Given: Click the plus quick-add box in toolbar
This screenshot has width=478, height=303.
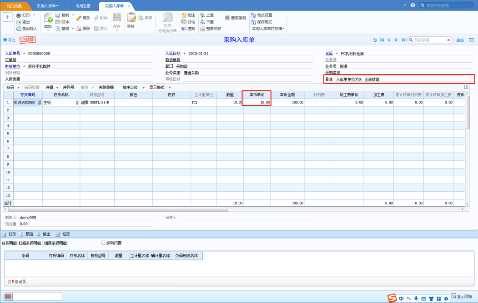Looking at the screenshot, I should click(8, 17).
